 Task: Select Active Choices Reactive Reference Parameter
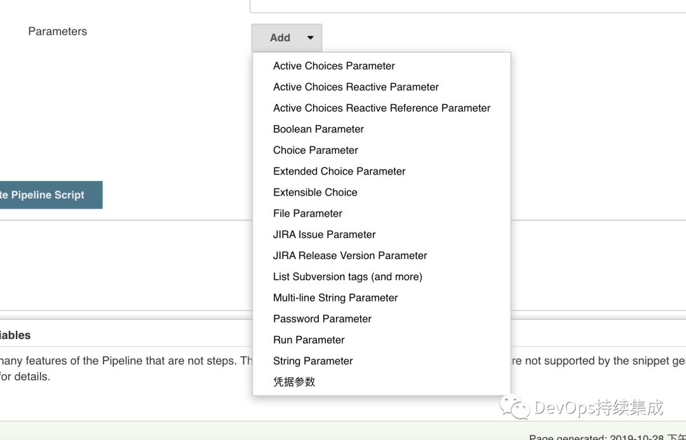click(x=381, y=108)
